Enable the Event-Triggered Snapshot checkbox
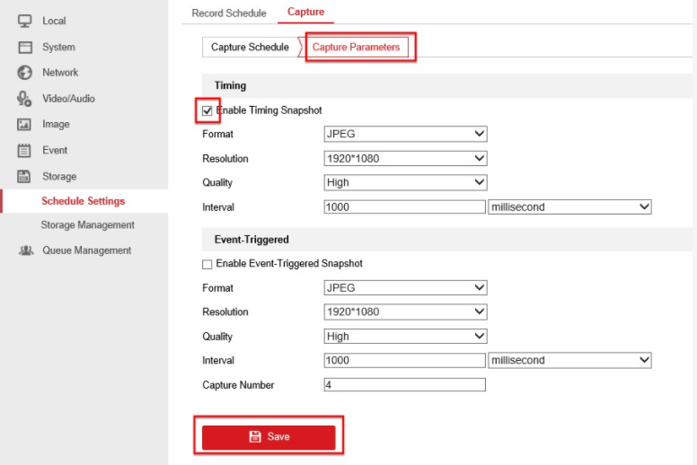This screenshot has height=465, width=697. [x=207, y=264]
